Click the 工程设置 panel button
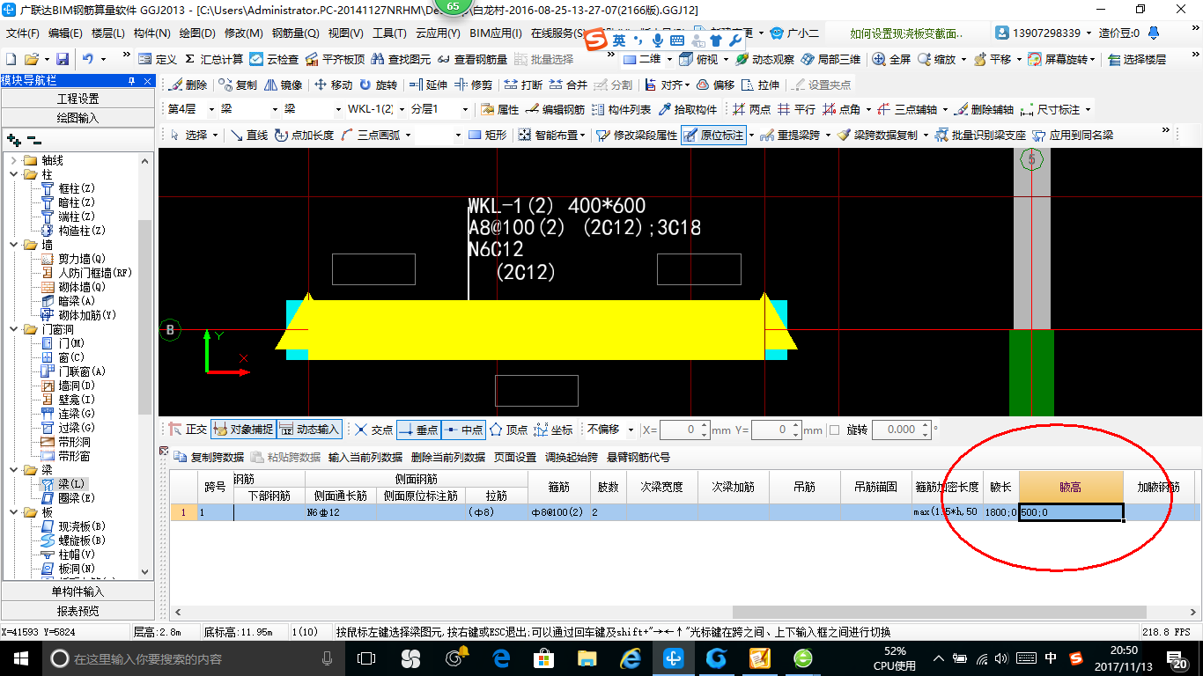This screenshot has width=1203, height=676. (x=77, y=99)
